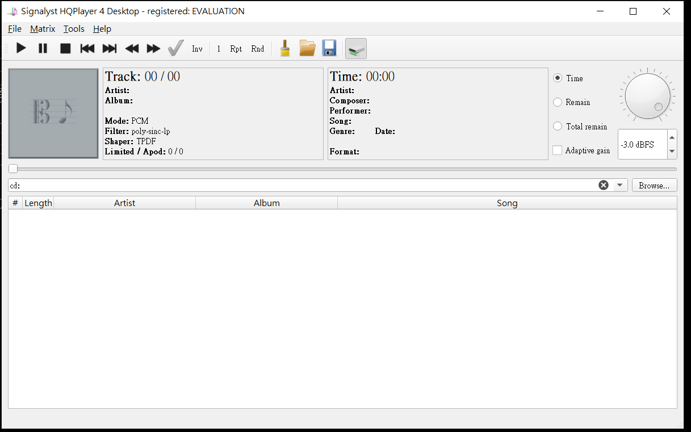
Task: Save the playlist with the floppy disk icon
Action: 329,48
